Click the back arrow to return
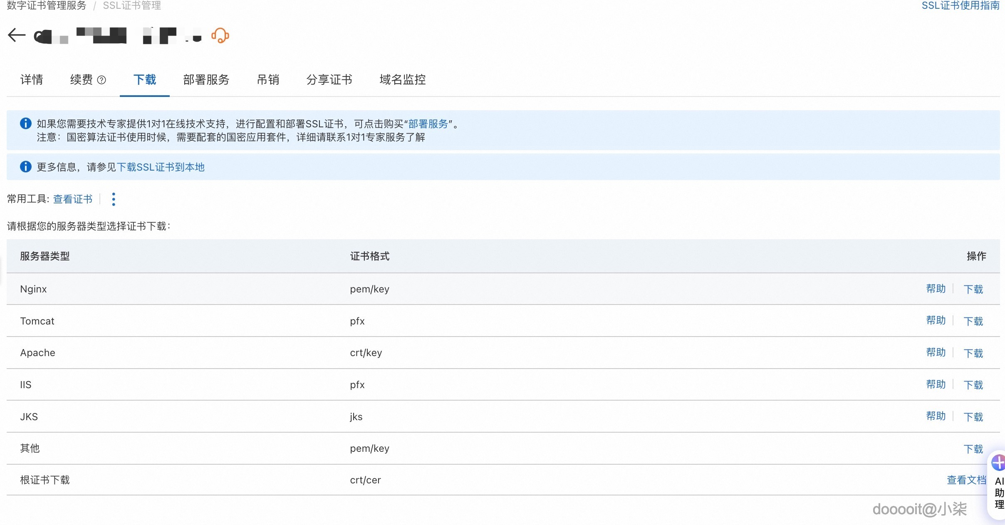This screenshot has height=525, width=1005. pos(16,35)
